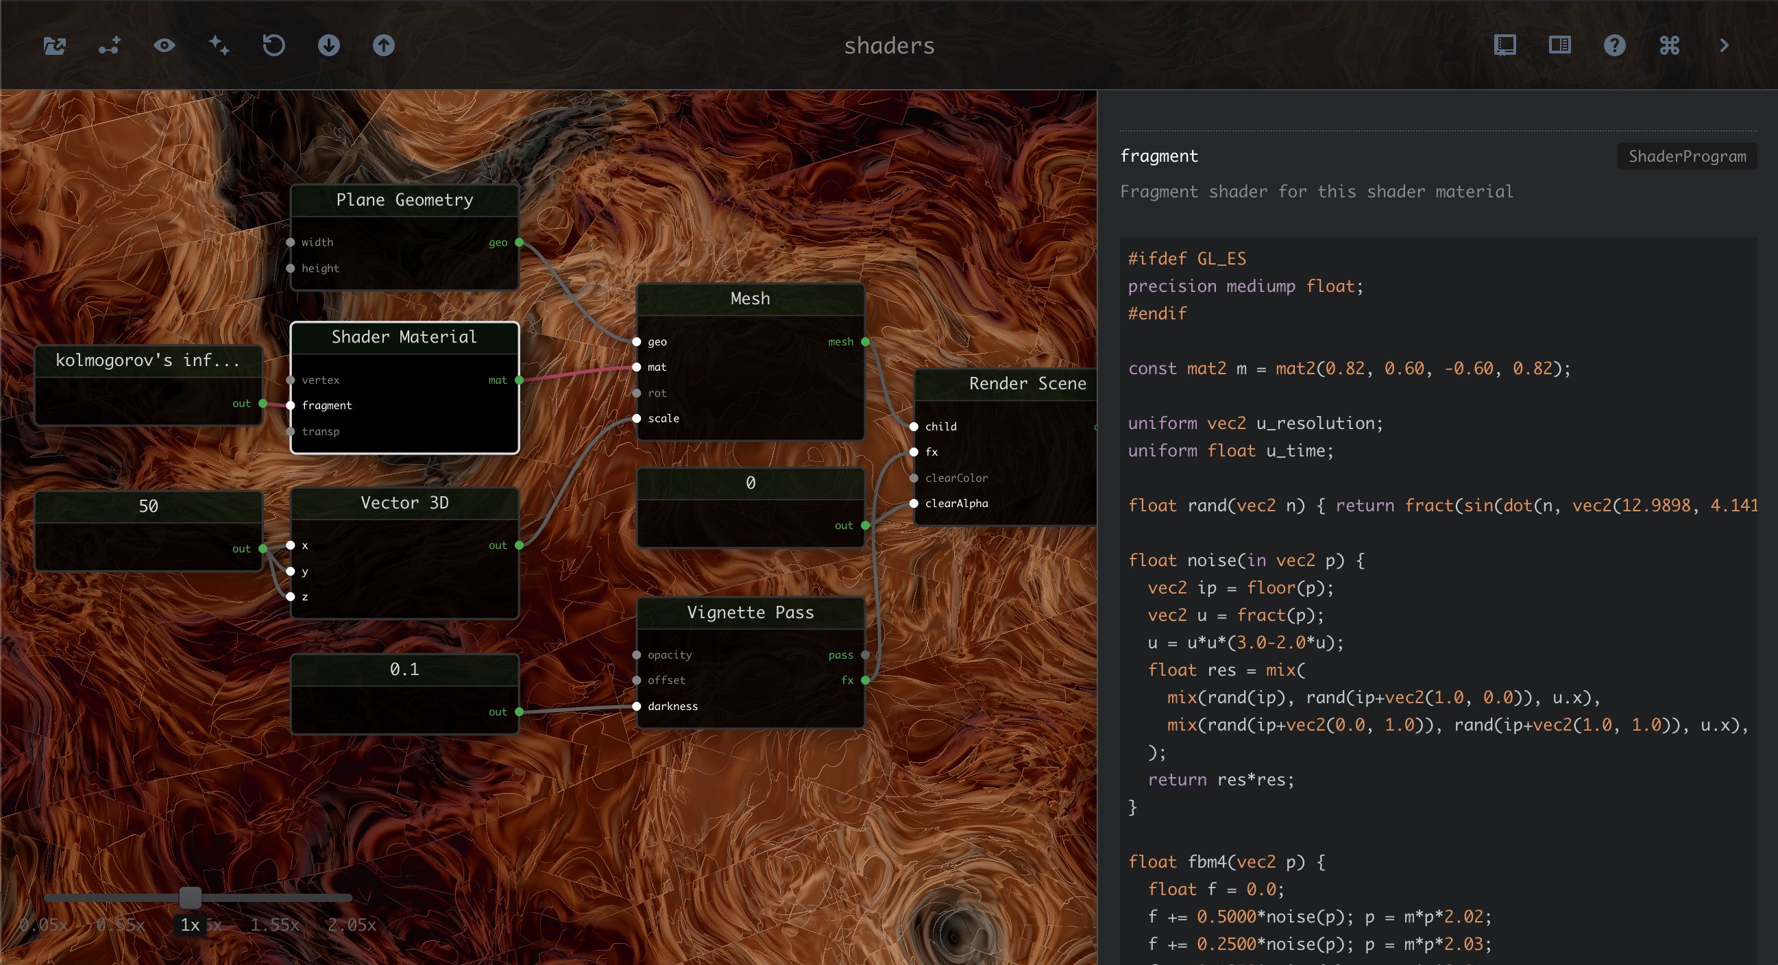The width and height of the screenshot is (1778, 965).
Task: Click the add node icon
Action: click(109, 45)
